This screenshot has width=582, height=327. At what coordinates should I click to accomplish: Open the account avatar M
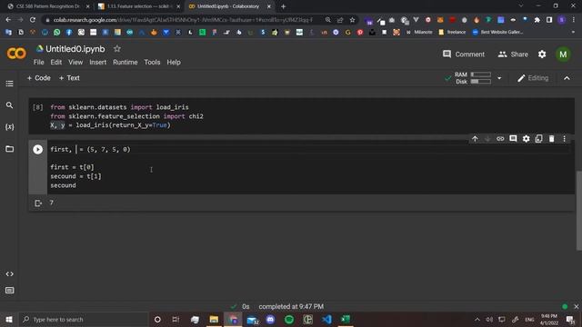click(563, 54)
